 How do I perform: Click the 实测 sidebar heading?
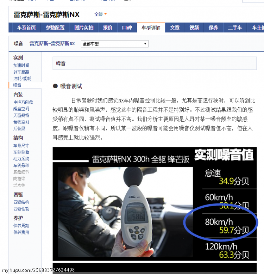coord(18,58)
